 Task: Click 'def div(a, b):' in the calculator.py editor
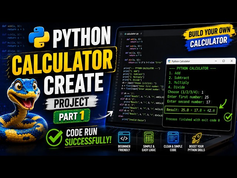coord(133,60)
